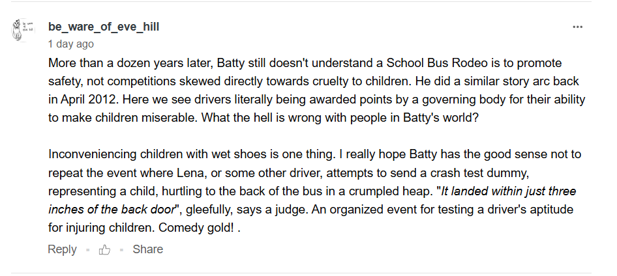Share this comment
The height and width of the screenshot is (276, 617).
pos(147,249)
